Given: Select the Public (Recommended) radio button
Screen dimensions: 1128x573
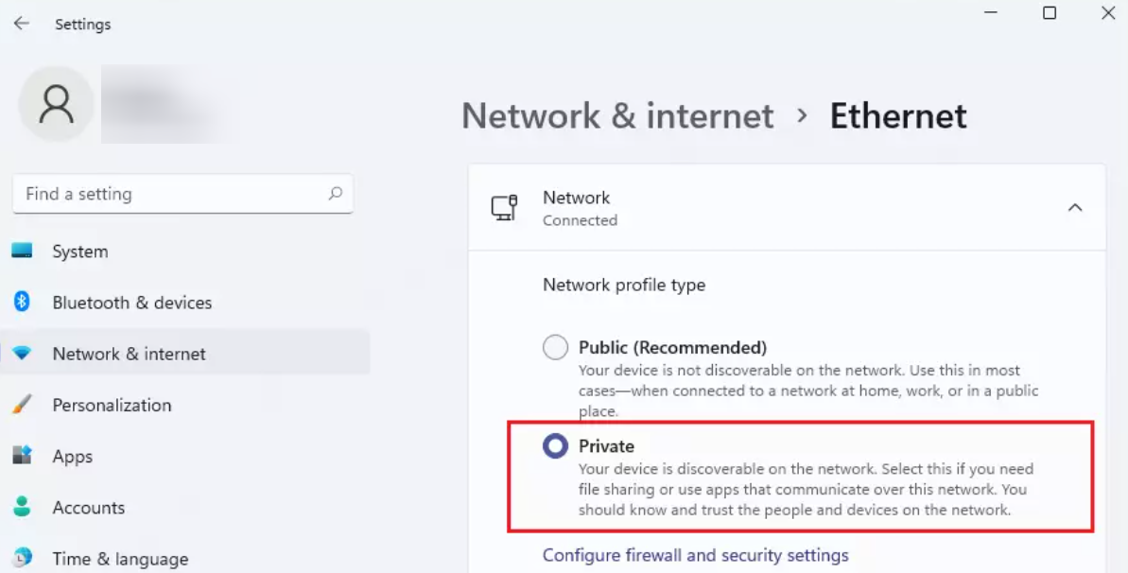Looking at the screenshot, I should [555, 348].
